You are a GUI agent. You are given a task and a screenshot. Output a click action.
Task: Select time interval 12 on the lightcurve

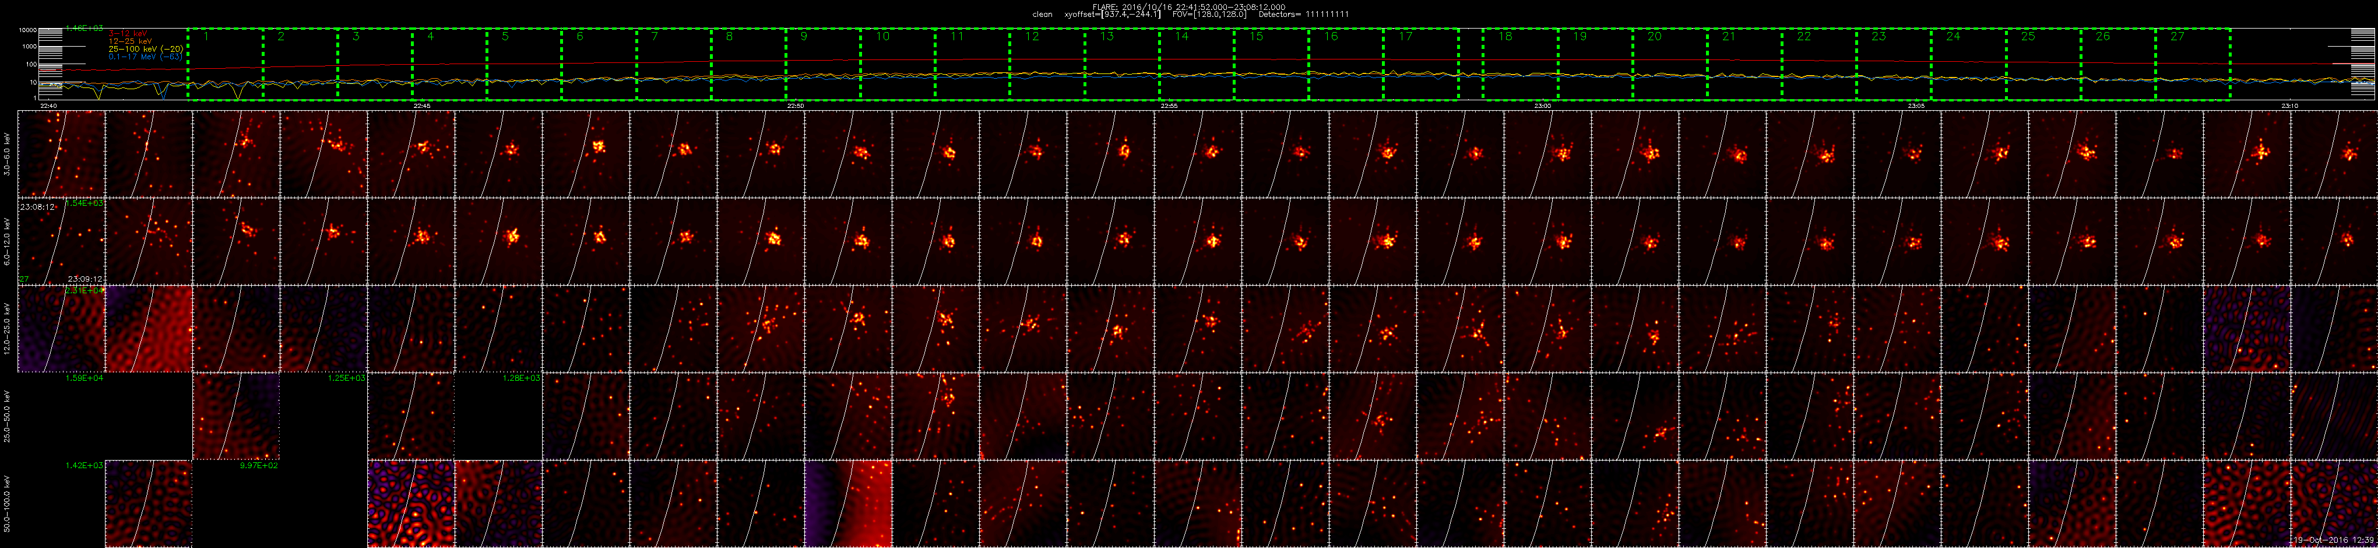tap(1048, 64)
